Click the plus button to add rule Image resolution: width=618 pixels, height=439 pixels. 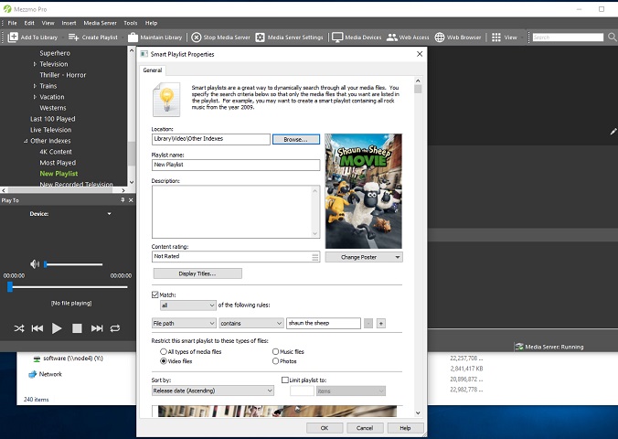380,324
